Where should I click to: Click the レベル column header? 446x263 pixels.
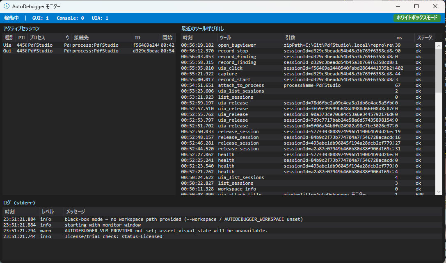pyautogui.click(x=51, y=212)
